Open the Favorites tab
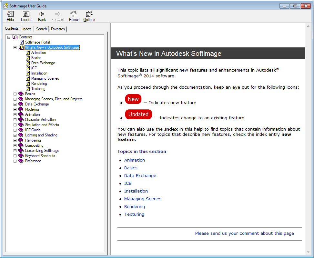The height and width of the screenshot is (258, 314). [x=58, y=29]
